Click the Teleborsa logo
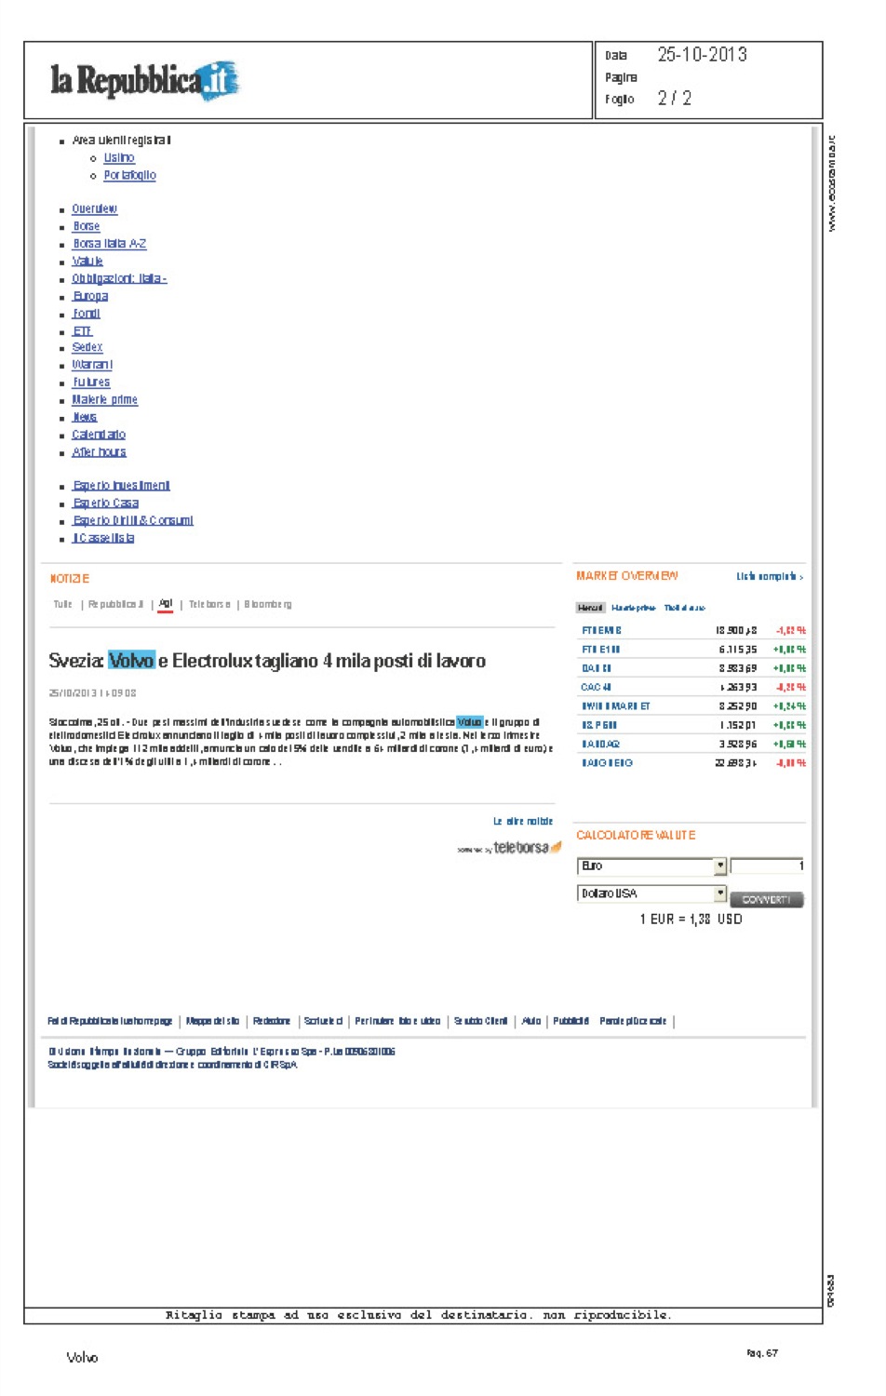 point(527,848)
